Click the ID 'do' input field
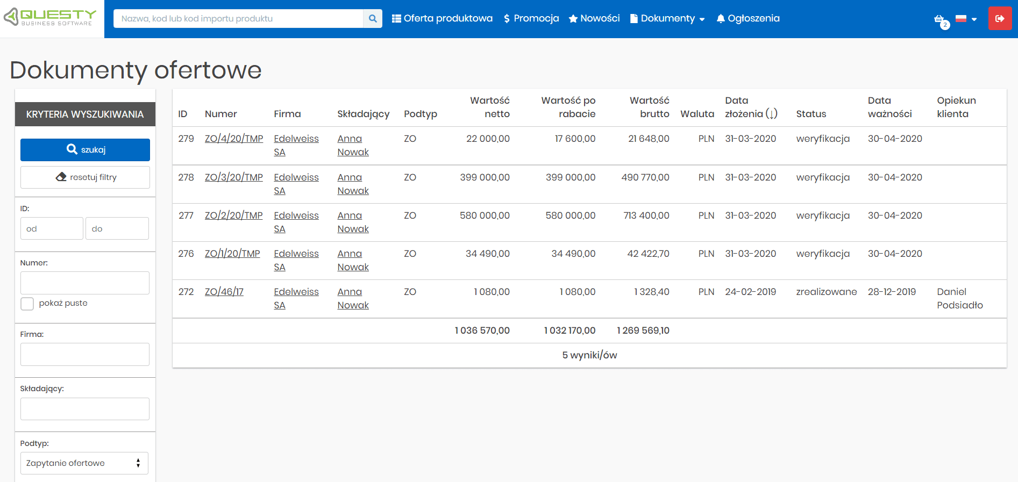The height and width of the screenshot is (482, 1018). (x=117, y=228)
